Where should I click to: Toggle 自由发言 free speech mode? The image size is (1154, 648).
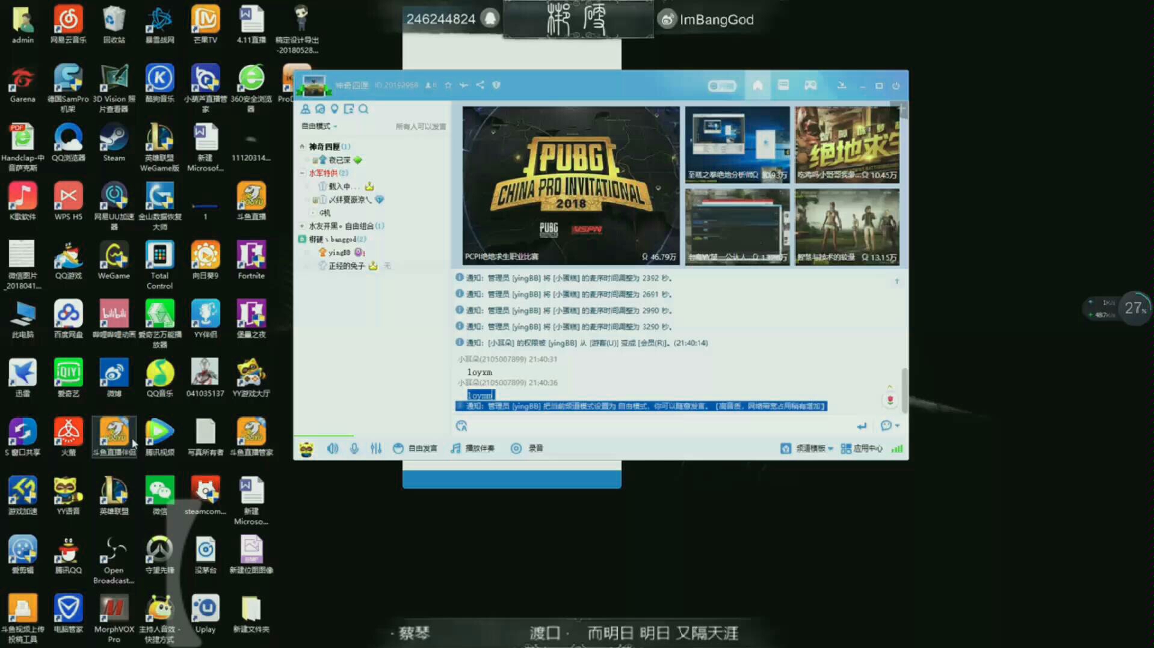pos(415,448)
